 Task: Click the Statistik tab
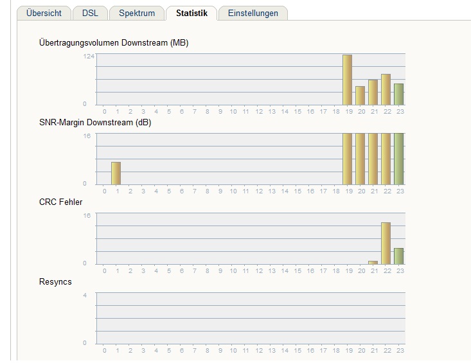191,13
